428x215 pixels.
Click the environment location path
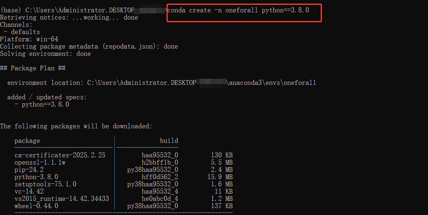coord(201,83)
